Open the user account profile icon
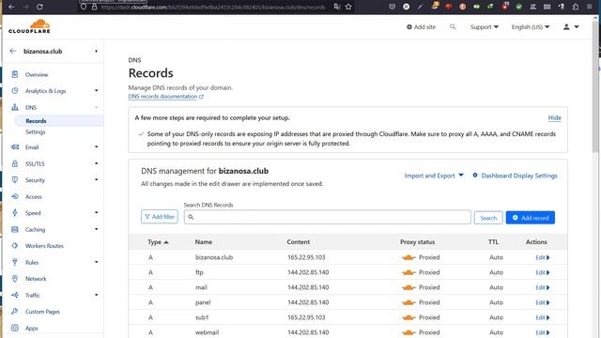 [x=566, y=27]
